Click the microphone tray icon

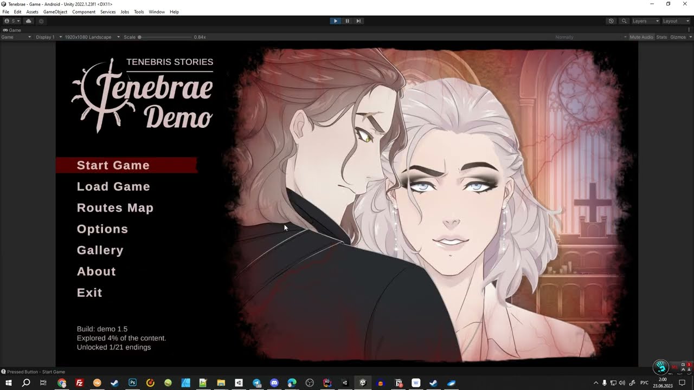tap(605, 383)
